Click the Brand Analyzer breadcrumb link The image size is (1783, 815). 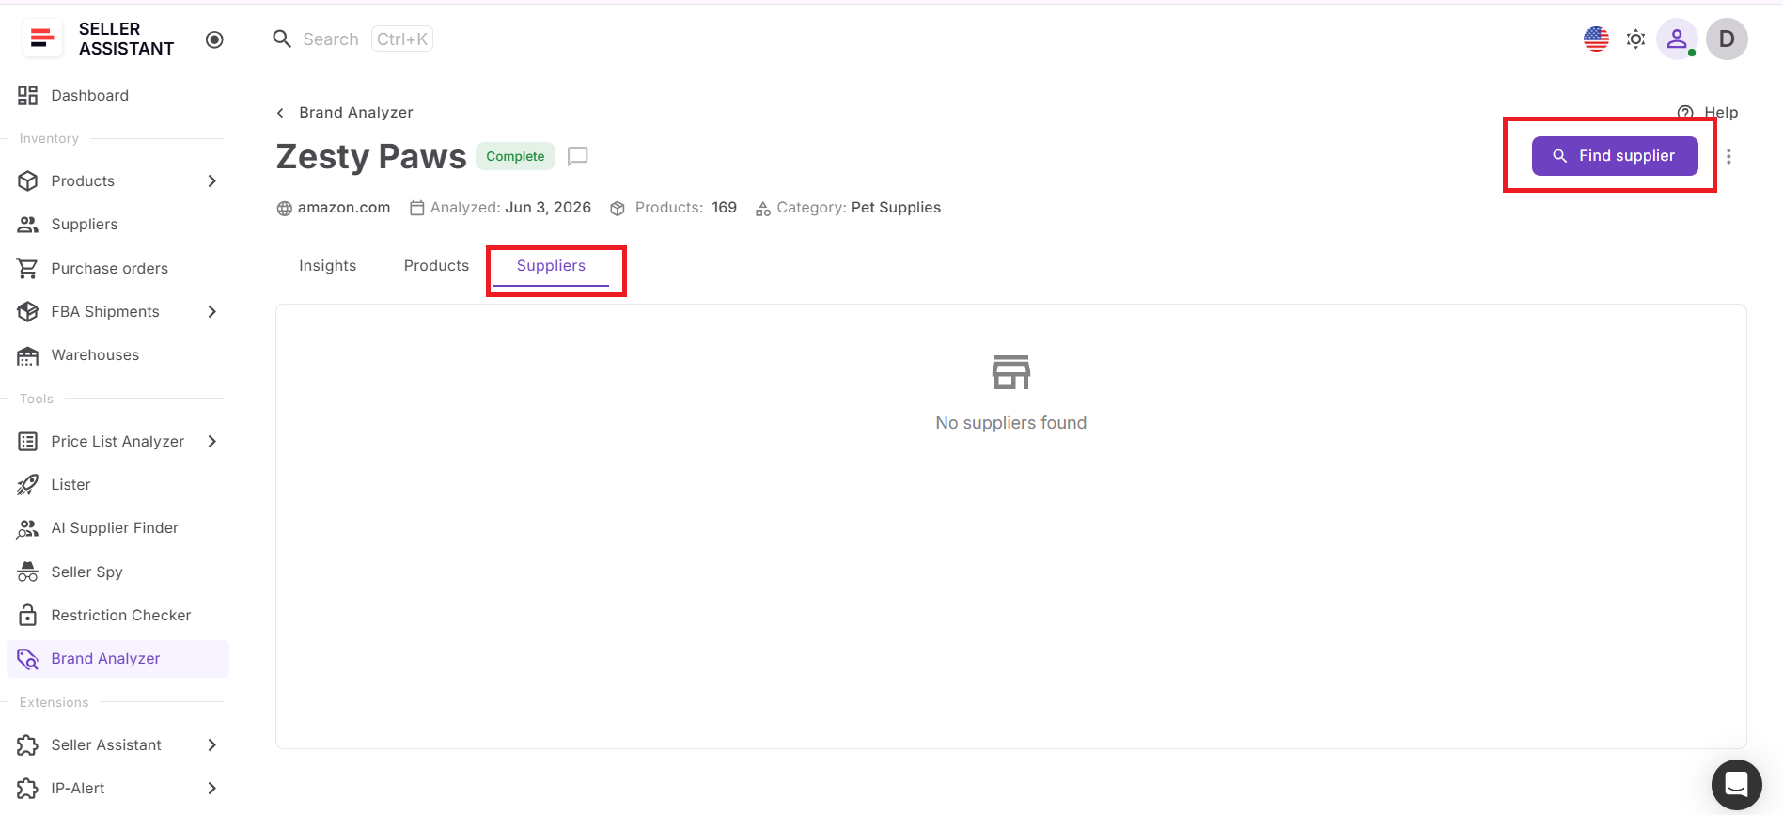356,113
